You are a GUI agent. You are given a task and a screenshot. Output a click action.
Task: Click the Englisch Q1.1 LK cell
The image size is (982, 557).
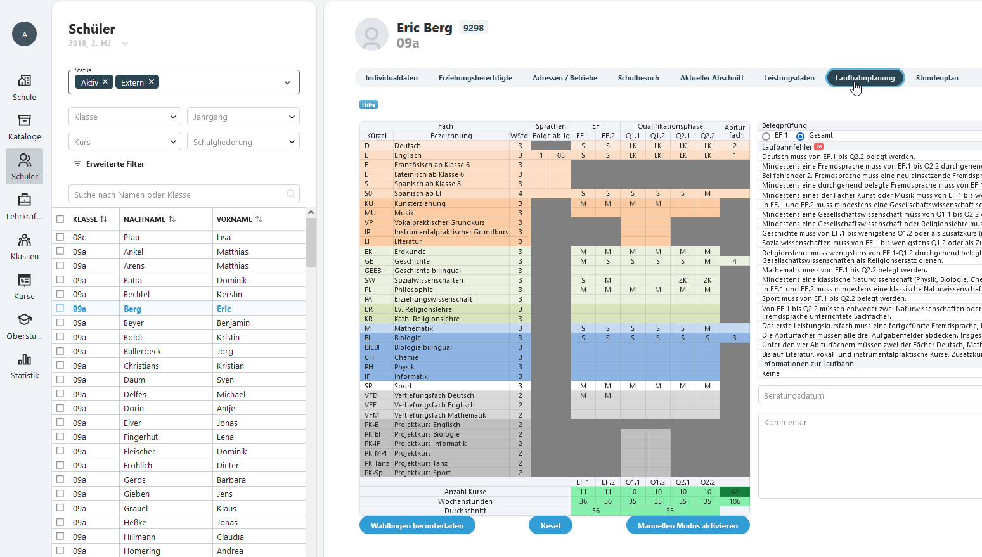[633, 155]
